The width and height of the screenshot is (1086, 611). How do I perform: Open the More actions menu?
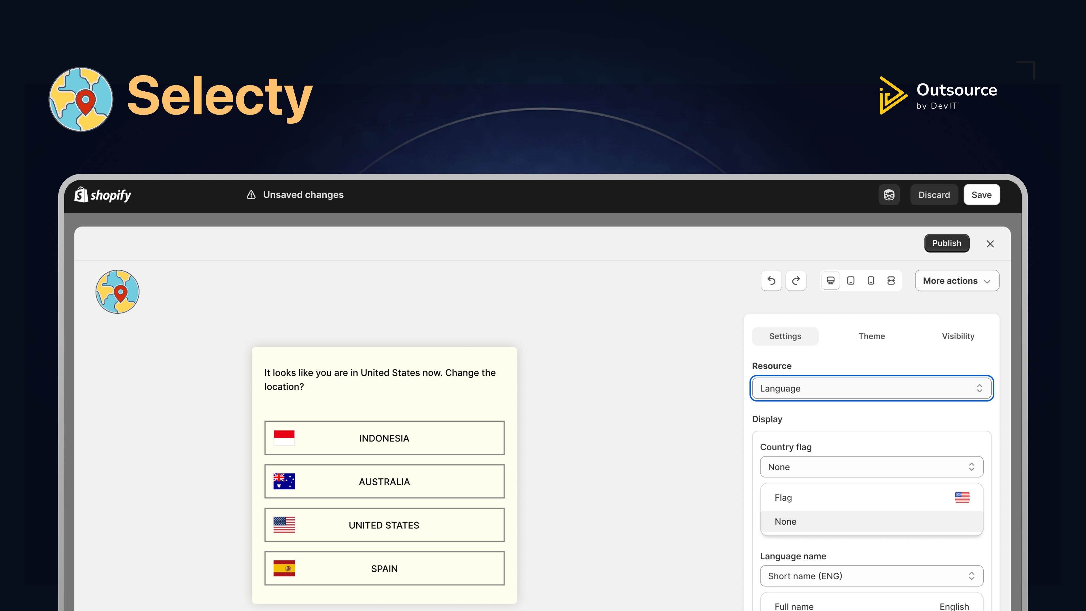(956, 280)
